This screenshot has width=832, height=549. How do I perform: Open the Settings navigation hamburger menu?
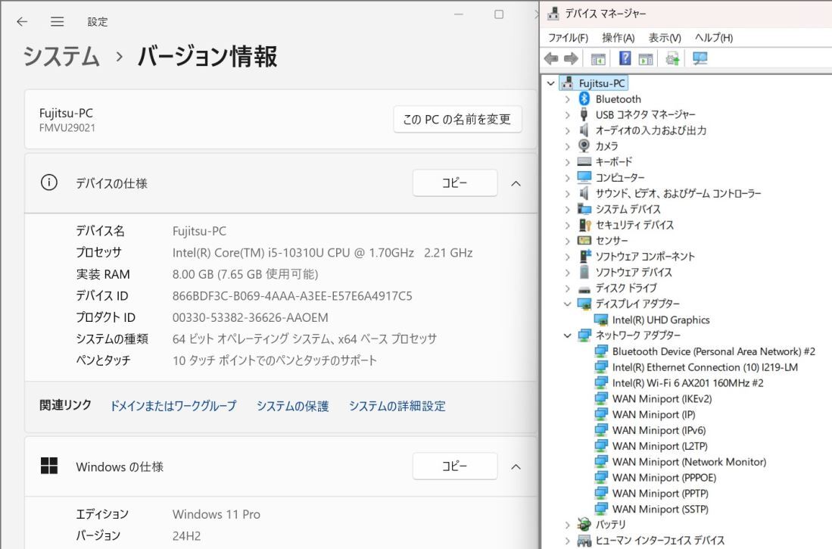(x=57, y=21)
